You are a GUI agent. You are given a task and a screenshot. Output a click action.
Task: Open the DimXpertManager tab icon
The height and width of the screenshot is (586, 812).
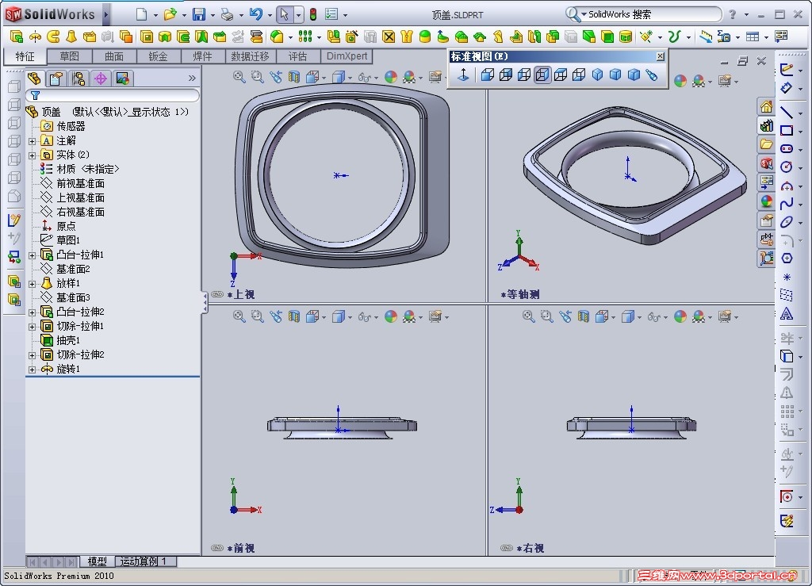point(101,79)
